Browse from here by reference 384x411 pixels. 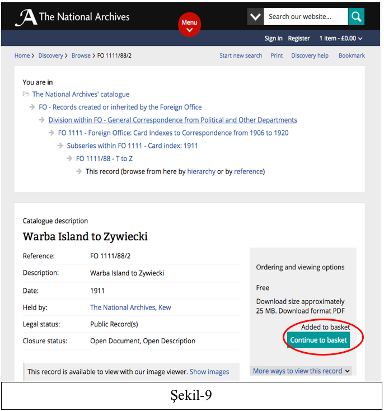tap(249, 171)
